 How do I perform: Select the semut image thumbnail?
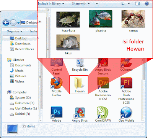pos(133,19)
